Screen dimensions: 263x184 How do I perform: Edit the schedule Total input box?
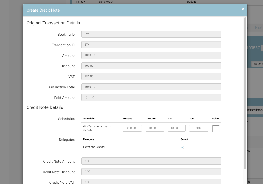point(199,128)
